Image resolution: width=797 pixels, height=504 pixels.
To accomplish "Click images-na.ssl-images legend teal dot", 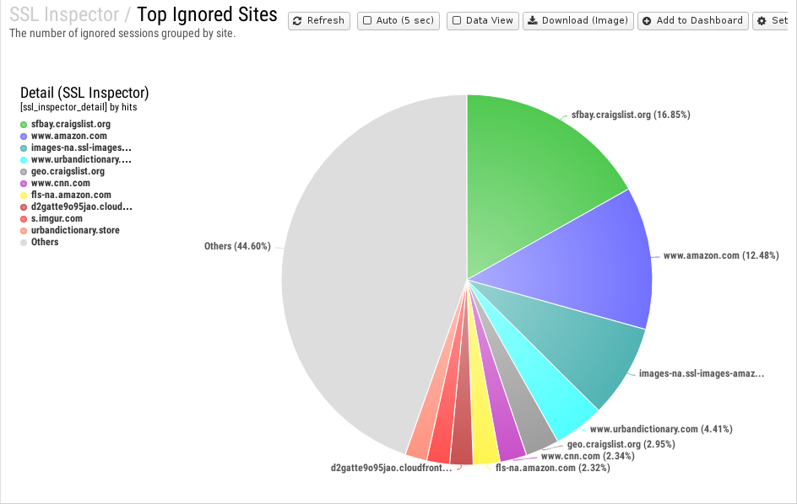I will 24,148.
